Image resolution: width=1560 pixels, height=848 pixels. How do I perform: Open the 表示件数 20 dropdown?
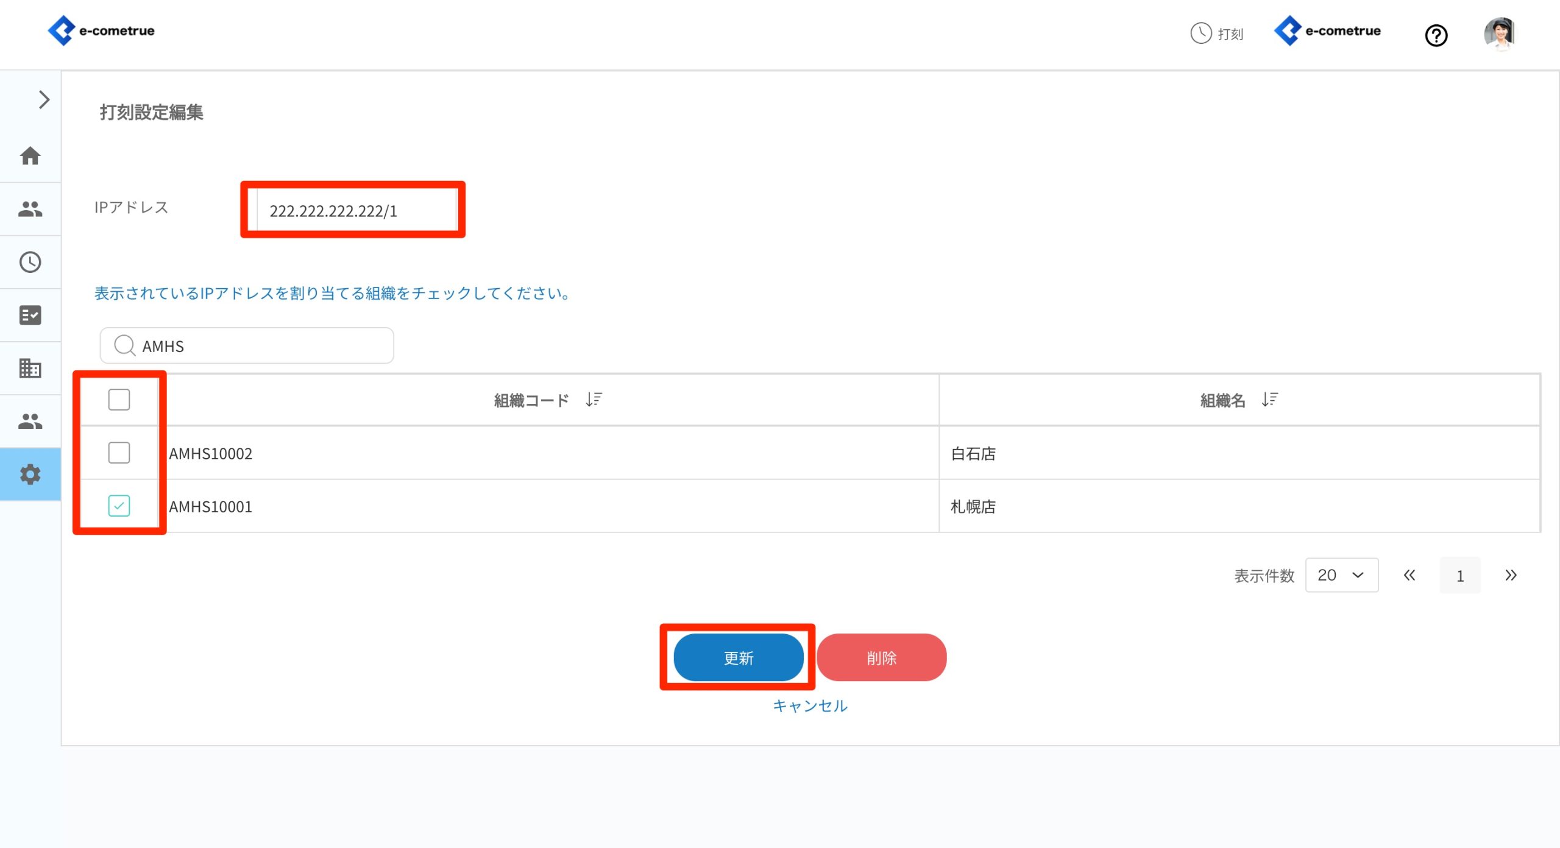click(1341, 575)
